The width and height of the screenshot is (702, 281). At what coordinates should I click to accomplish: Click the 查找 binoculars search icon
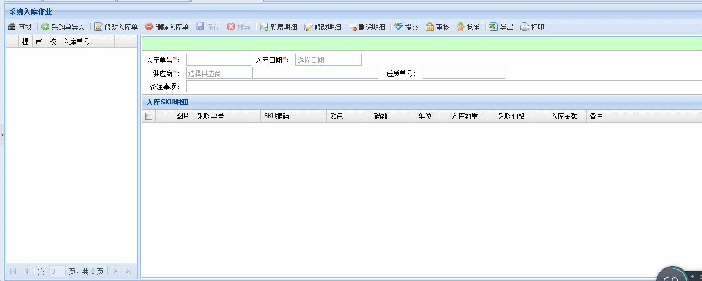coord(12,27)
